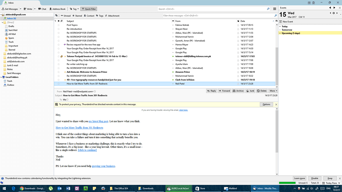Follow the 'click to continue' link
The image size is (342, 192).
[x=87, y=150]
